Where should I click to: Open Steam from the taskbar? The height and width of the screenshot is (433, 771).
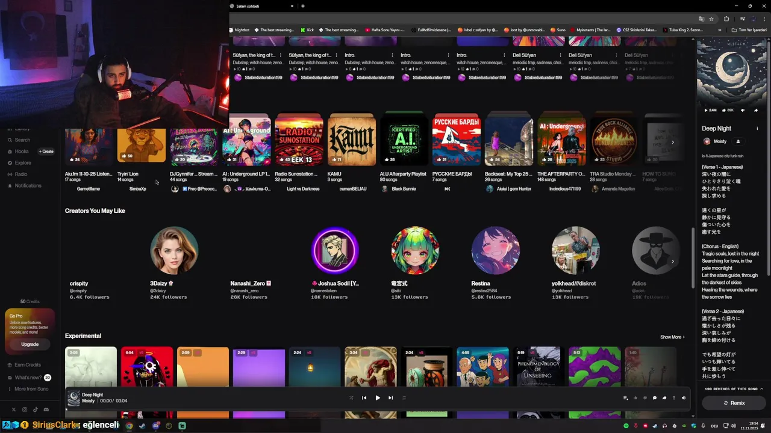click(x=142, y=426)
